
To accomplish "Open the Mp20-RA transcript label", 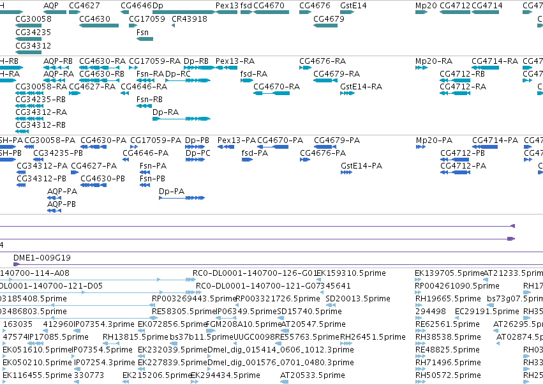I will (x=434, y=61).
